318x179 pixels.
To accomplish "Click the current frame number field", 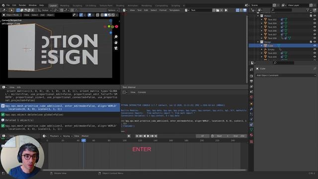I will pos(203,136).
